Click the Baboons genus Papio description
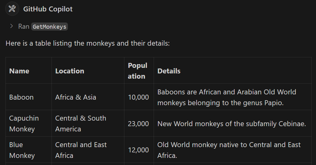Screen dimensions: 316x165 (x=227, y=97)
